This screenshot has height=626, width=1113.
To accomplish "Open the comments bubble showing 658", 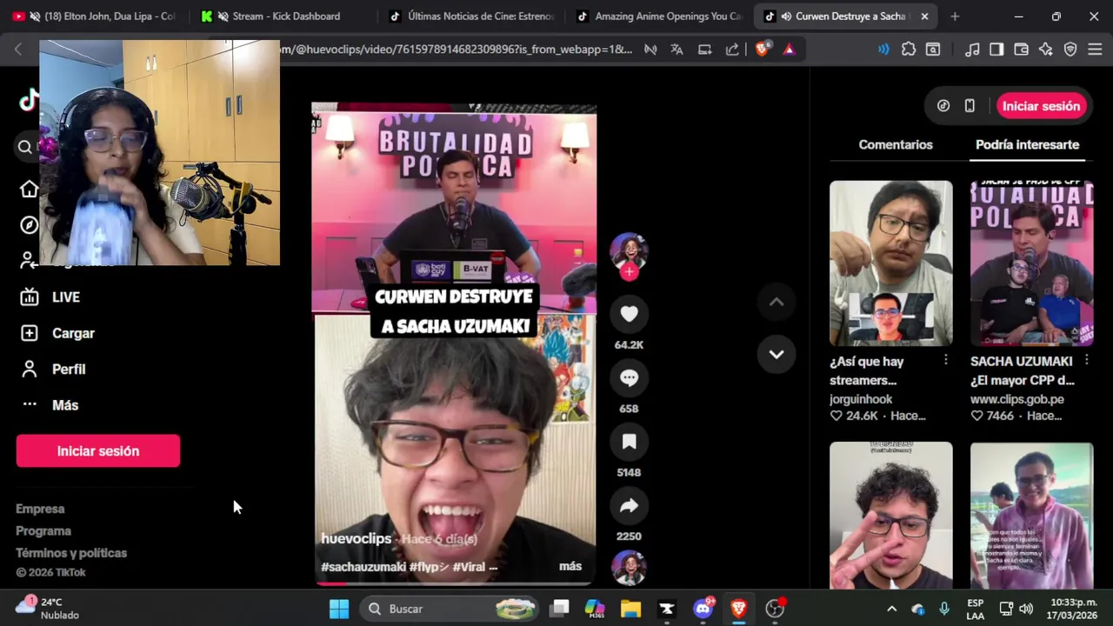I will (629, 378).
